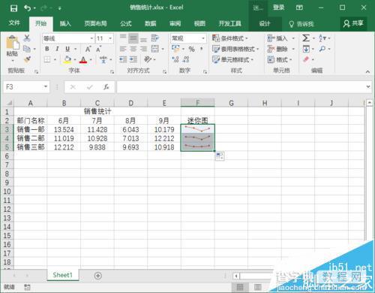Click the Borders icon
The height and width of the screenshot is (293, 375).
click(47, 59)
